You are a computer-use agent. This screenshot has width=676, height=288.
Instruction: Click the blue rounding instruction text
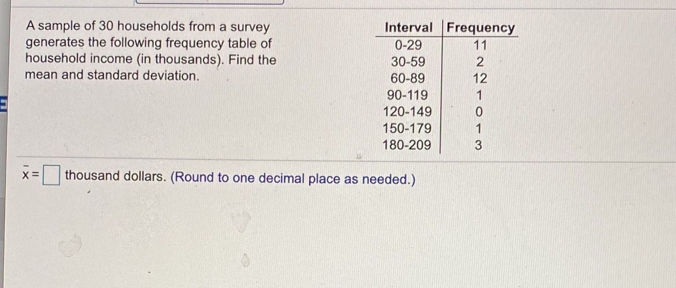pyautogui.click(x=293, y=178)
